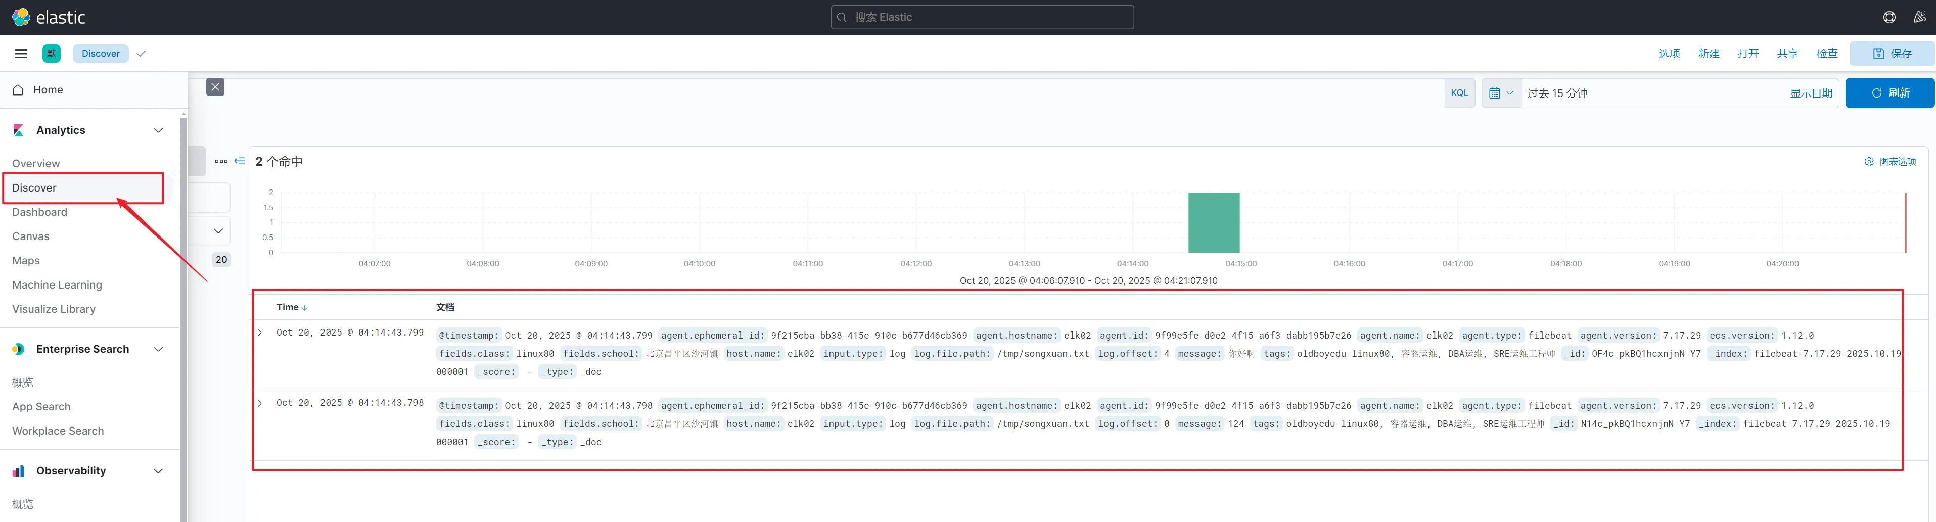Click the green histogram bar

[x=1213, y=222]
